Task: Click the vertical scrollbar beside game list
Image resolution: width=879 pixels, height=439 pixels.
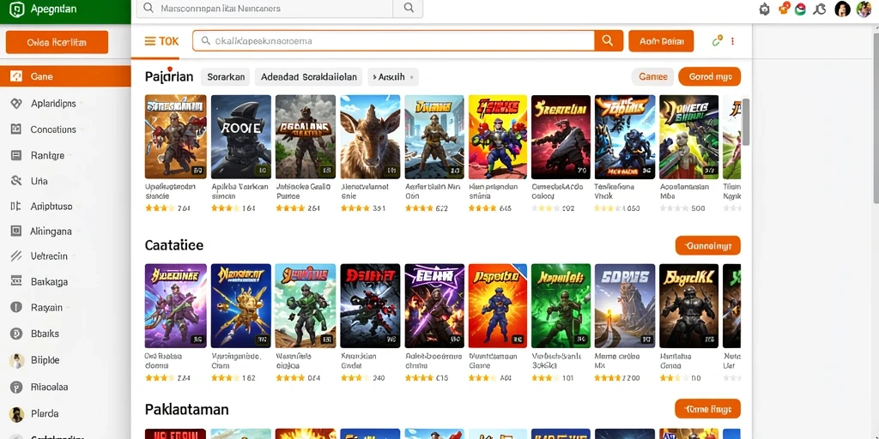Action: [x=746, y=122]
